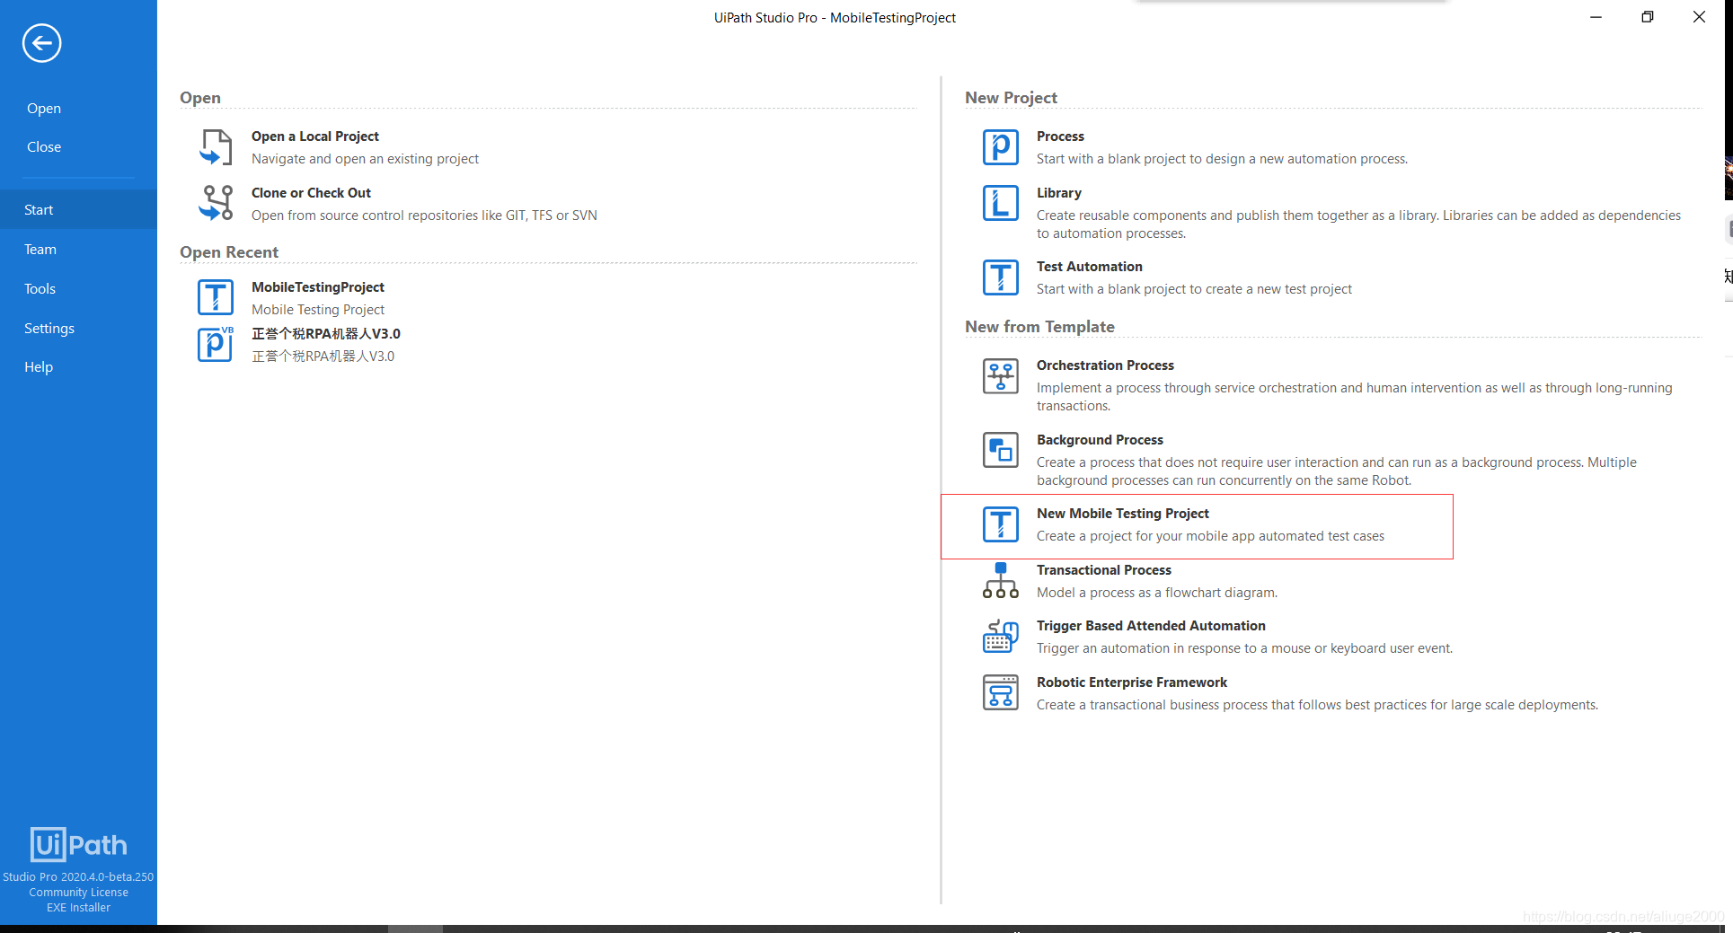The height and width of the screenshot is (933, 1733).
Task: Click the Test Automation project icon
Action: 1000,277
